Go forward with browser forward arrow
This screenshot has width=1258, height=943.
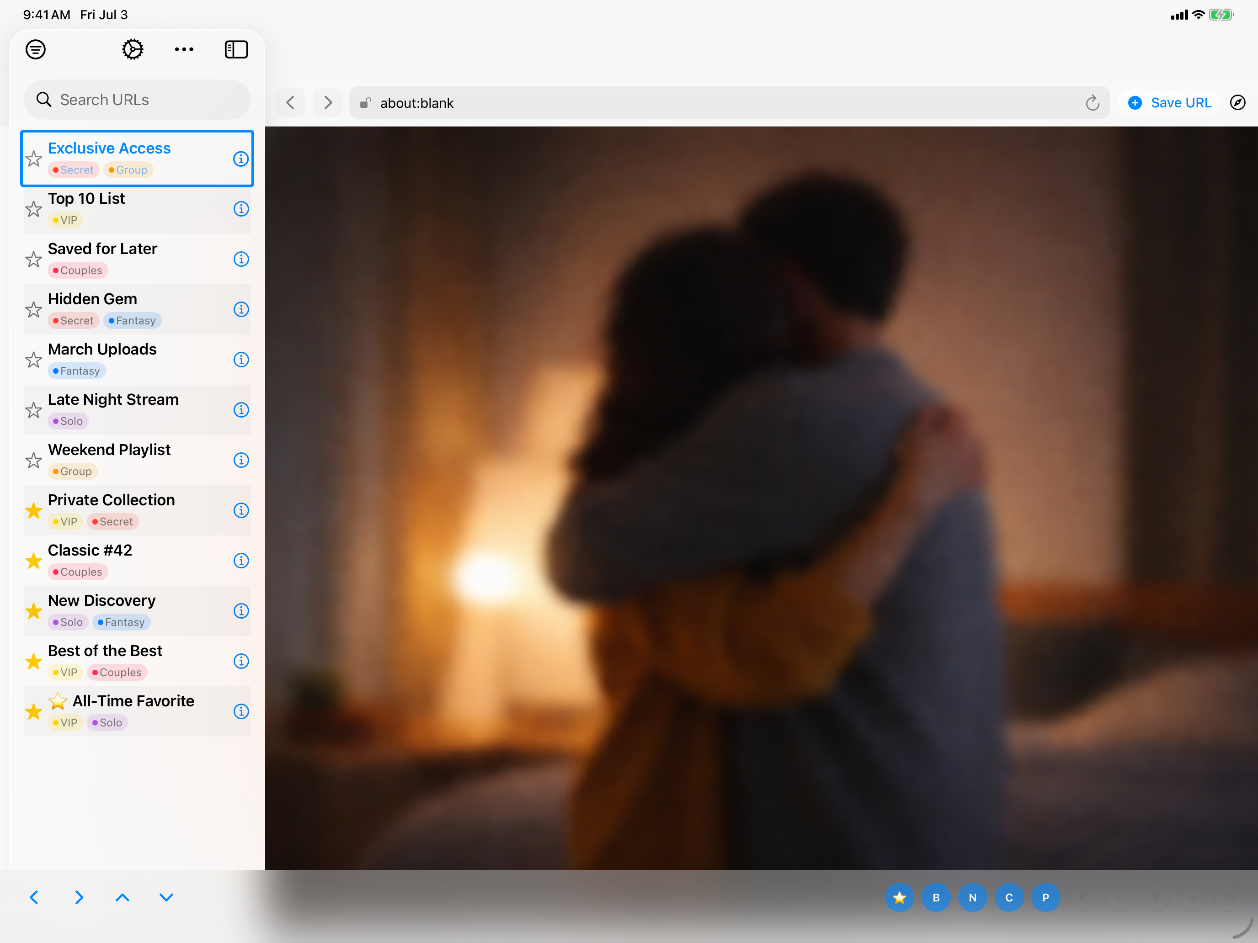click(x=328, y=102)
